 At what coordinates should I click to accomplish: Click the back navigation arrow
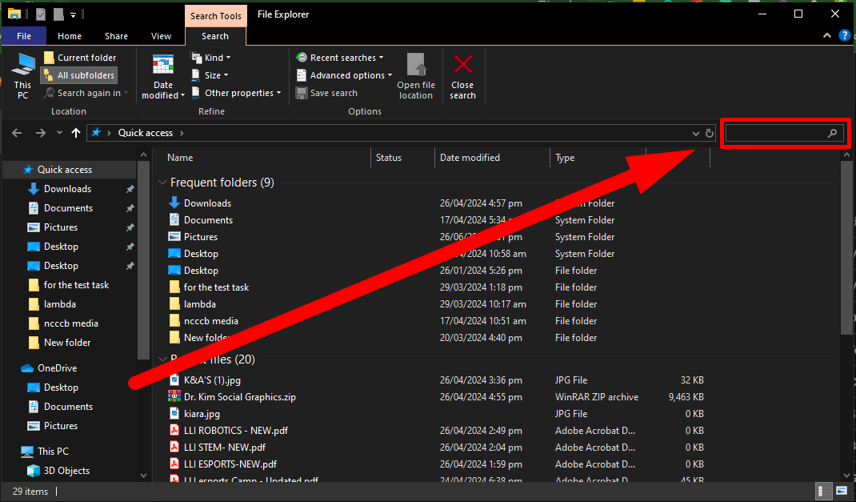click(17, 133)
